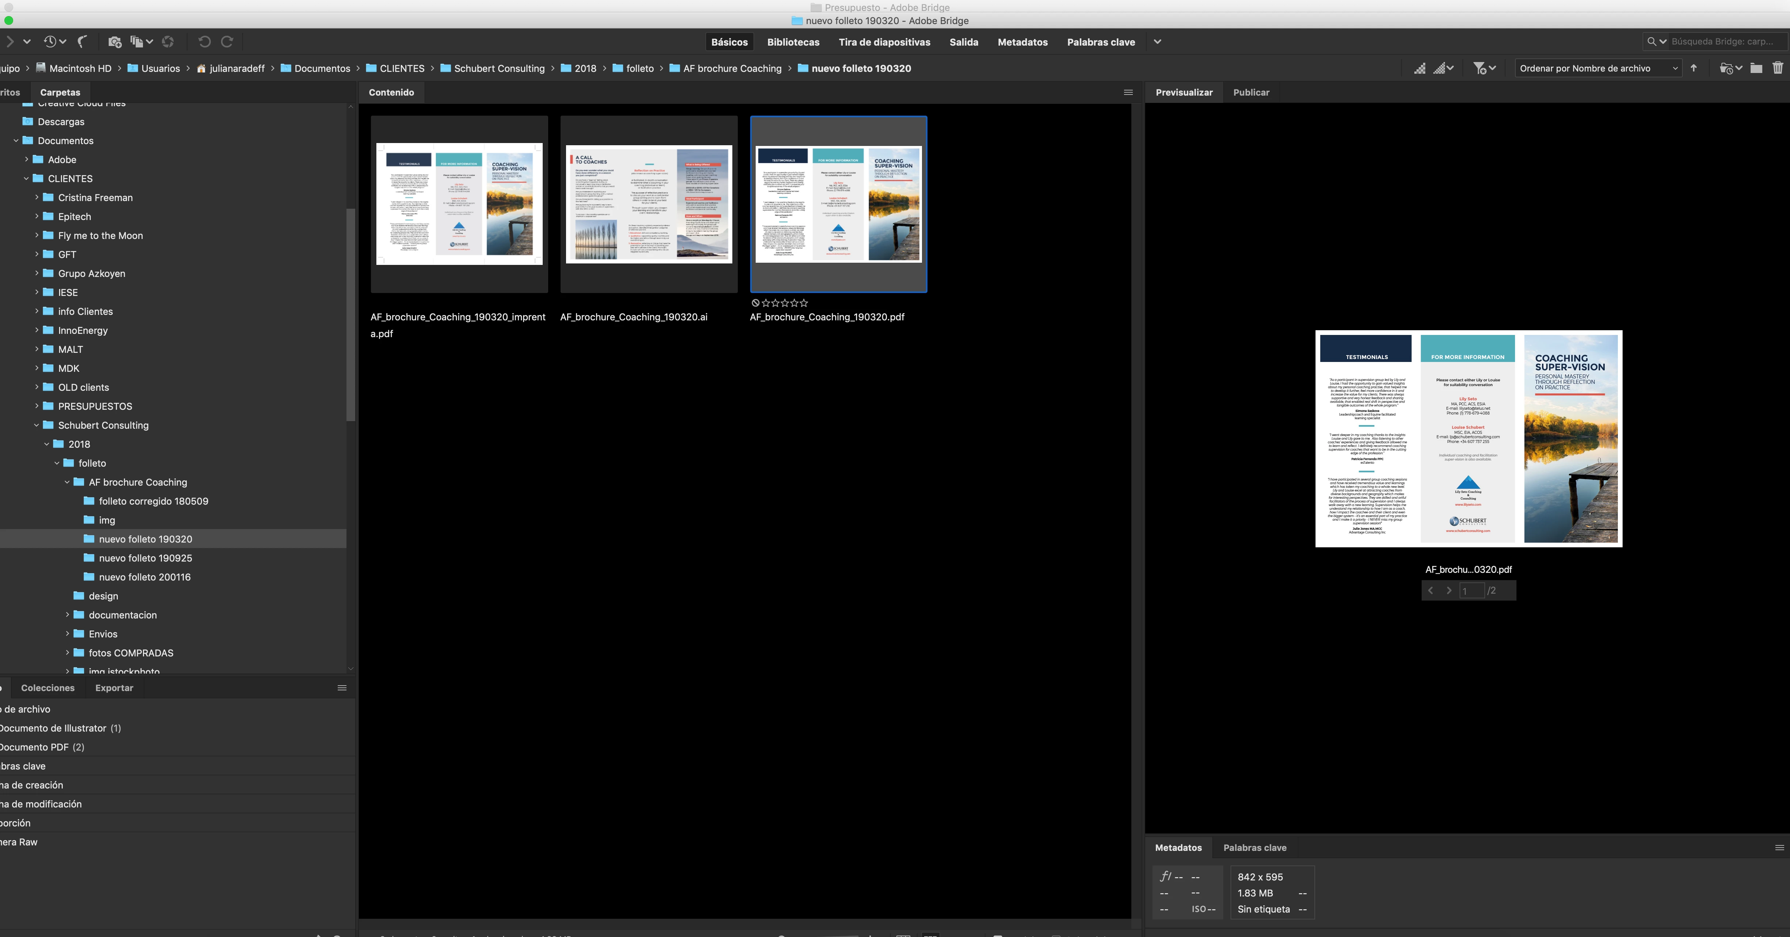The width and height of the screenshot is (1790, 937).
Task: Click the reject mark on selected PDF
Action: pos(755,303)
